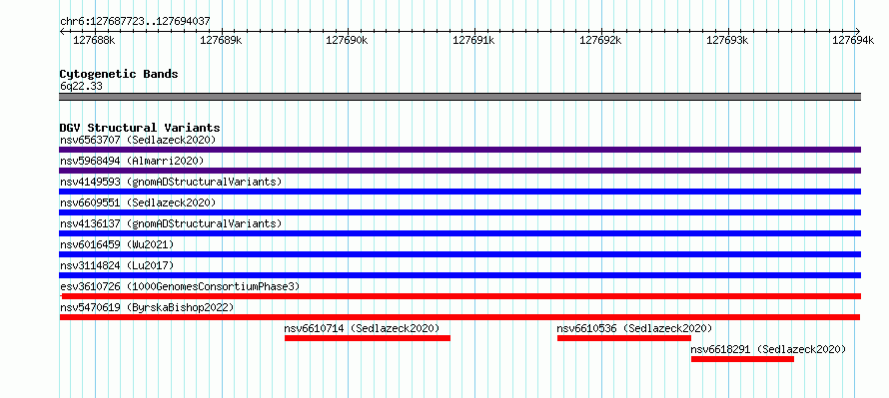Select the blue bar under nsv6016459
889x398 pixels.
point(459,254)
